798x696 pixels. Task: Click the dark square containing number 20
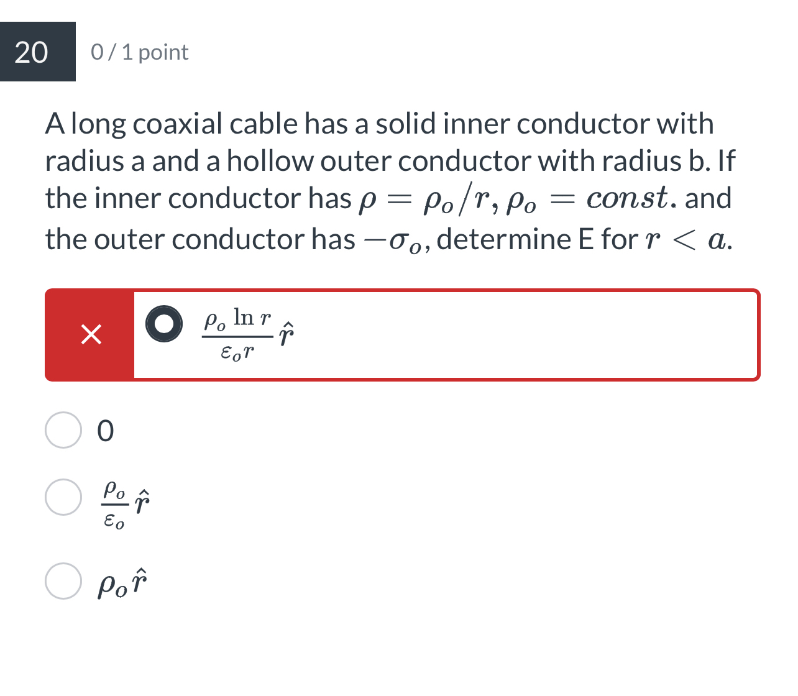pos(37,53)
